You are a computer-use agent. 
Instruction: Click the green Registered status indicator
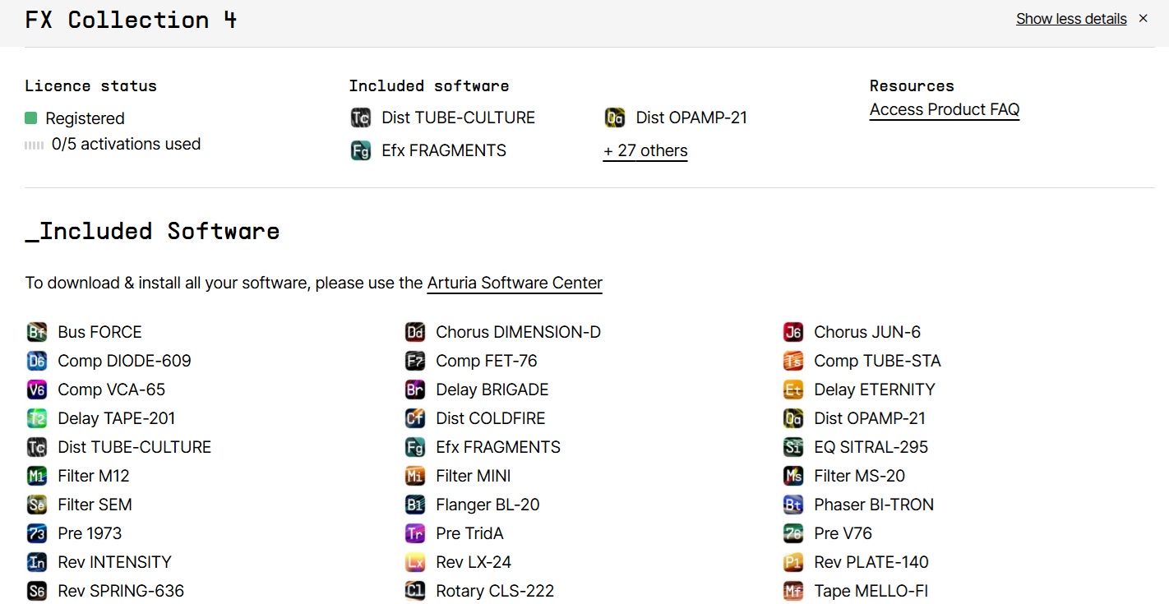click(x=31, y=118)
